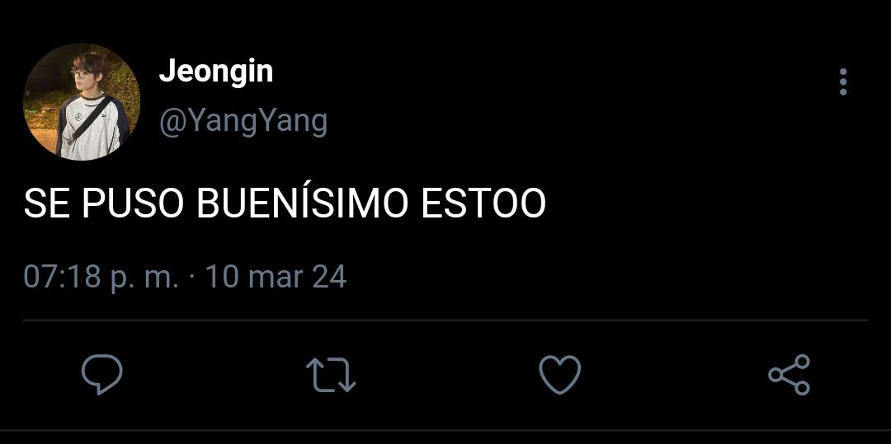This screenshot has width=891, height=444.
Task: Click the word PUSO in the tweet
Action: 133,203
